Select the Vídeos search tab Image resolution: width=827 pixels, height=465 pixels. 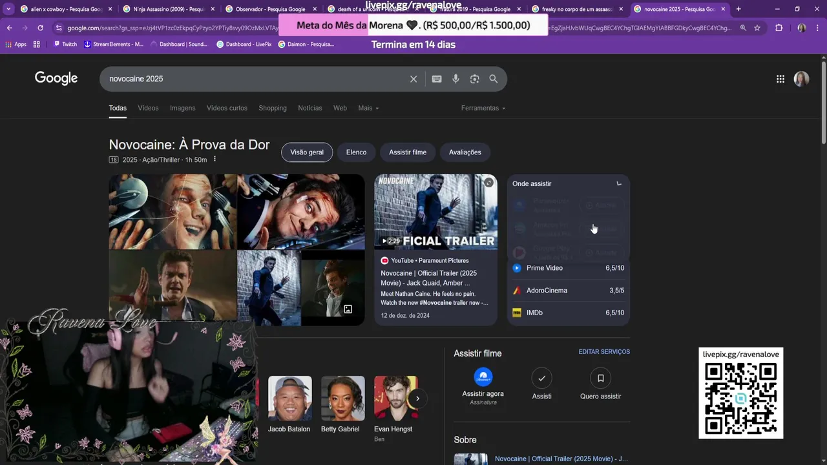[x=148, y=108]
